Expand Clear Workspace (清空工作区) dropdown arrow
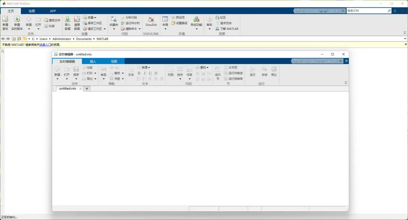Image resolution: width=408 pixels, height=220 pixels. (x=105, y=29)
